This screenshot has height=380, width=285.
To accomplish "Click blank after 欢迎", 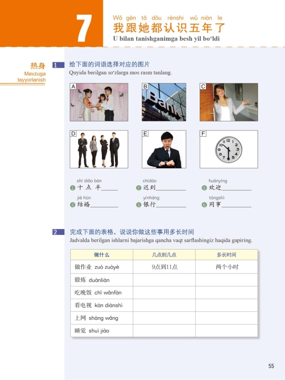I will click(236, 188).
